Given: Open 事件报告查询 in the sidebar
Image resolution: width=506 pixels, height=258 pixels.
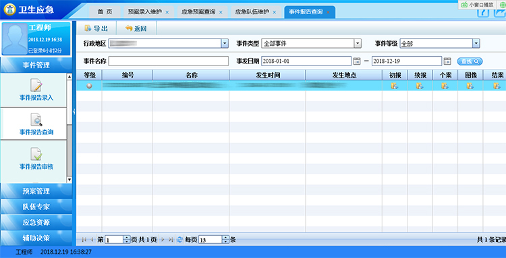Looking at the screenshot, I should coord(36,124).
